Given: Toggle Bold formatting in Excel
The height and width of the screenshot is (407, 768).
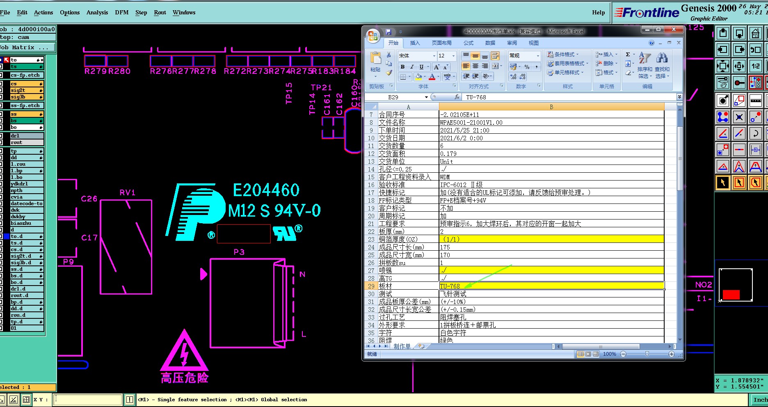Looking at the screenshot, I should tap(402, 67).
